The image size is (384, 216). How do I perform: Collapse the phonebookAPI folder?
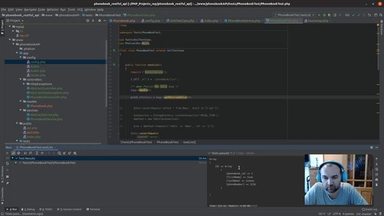(13, 44)
